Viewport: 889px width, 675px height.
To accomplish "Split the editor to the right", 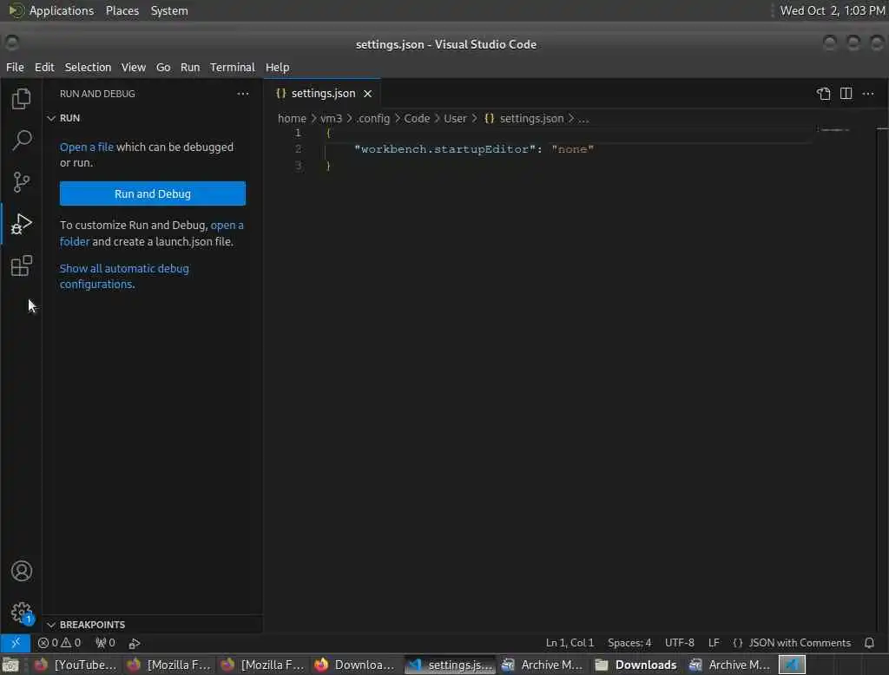I will point(846,94).
